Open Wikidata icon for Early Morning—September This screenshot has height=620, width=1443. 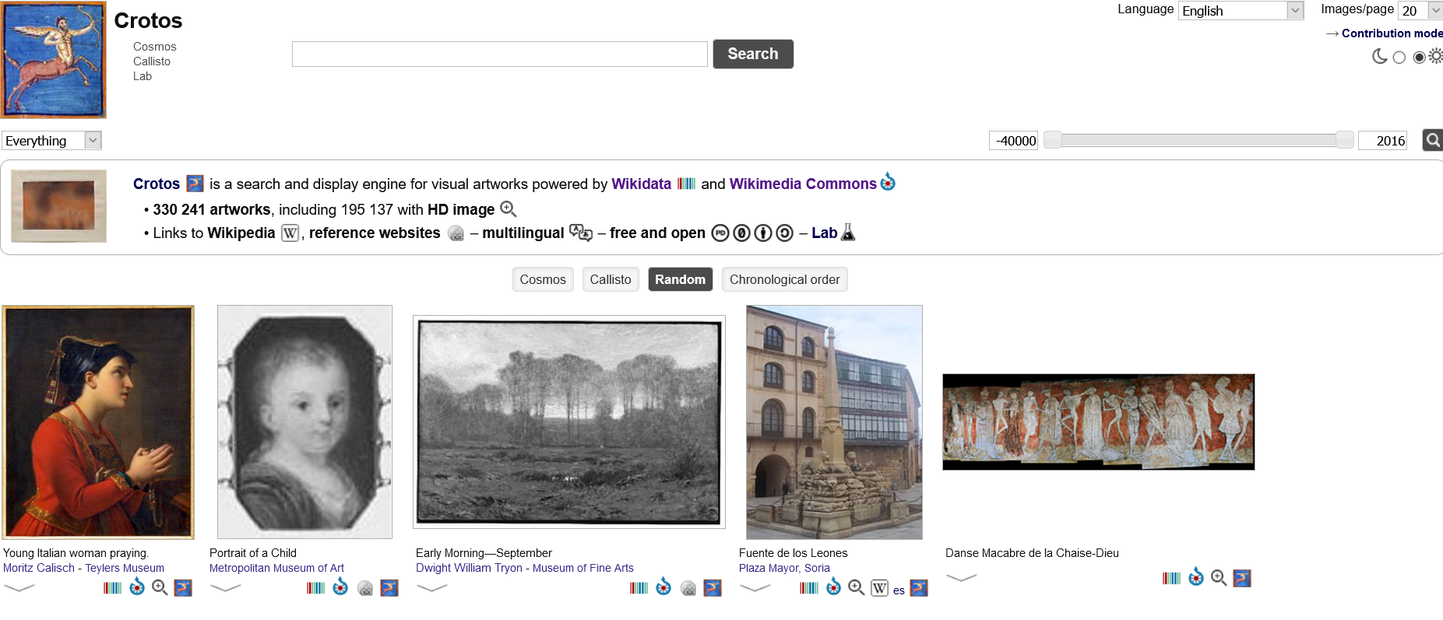click(x=639, y=587)
